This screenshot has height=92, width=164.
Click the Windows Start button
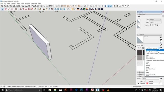(x=2, y=90)
